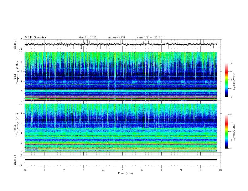Click the 'start UT = 22:50:1' text
This screenshot has height=191, width=248.
[x=151, y=37]
